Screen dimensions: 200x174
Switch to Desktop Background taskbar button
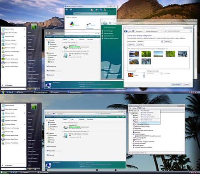point(40,92)
